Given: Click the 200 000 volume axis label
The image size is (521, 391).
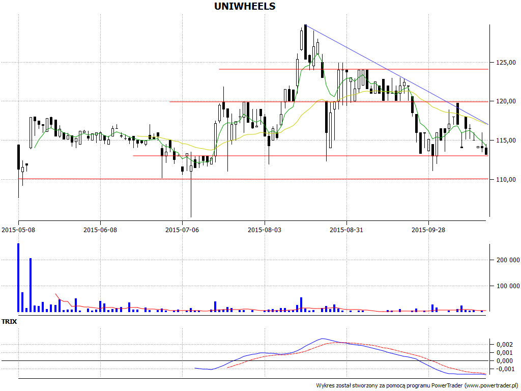Looking at the screenshot, I should (x=508, y=260).
